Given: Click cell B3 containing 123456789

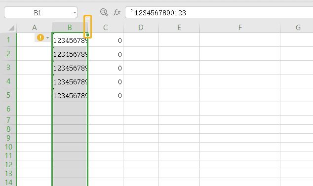Looking at the screenshot, I should coord(70,68).
